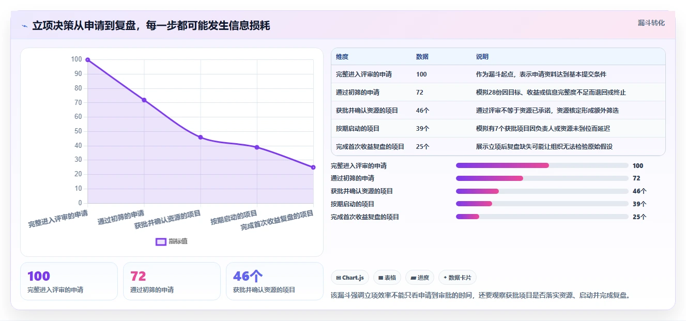Select table row 完成首次收益复盘的项目
The width and height of the screenshot is (686, 321).
click(498, 147)
